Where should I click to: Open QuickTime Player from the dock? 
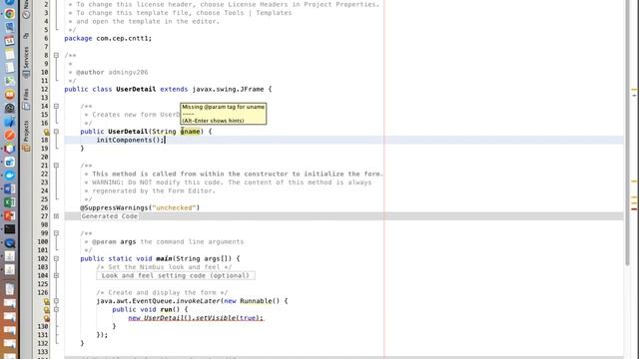[9, 243]
